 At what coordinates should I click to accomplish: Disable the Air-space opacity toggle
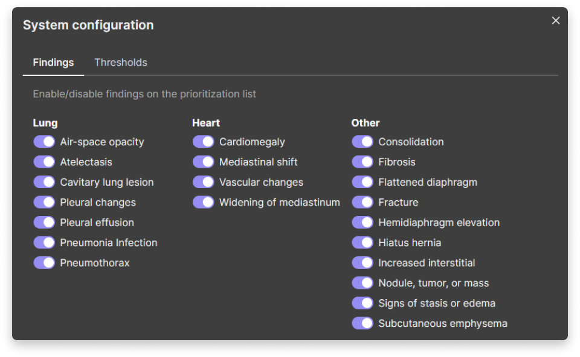44,142
